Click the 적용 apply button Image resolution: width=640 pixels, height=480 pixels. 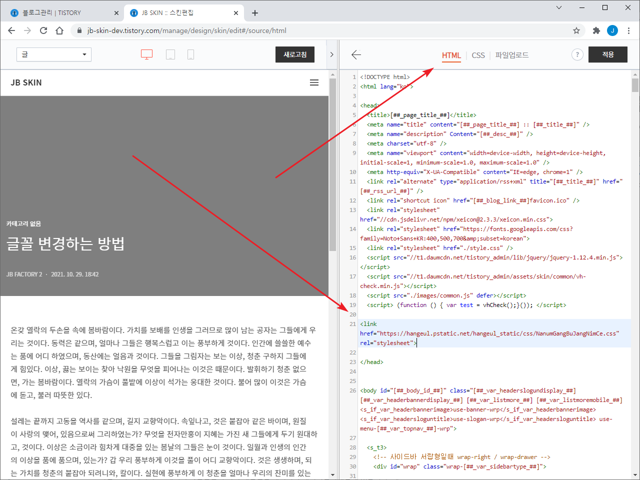(x=608, y=54)
